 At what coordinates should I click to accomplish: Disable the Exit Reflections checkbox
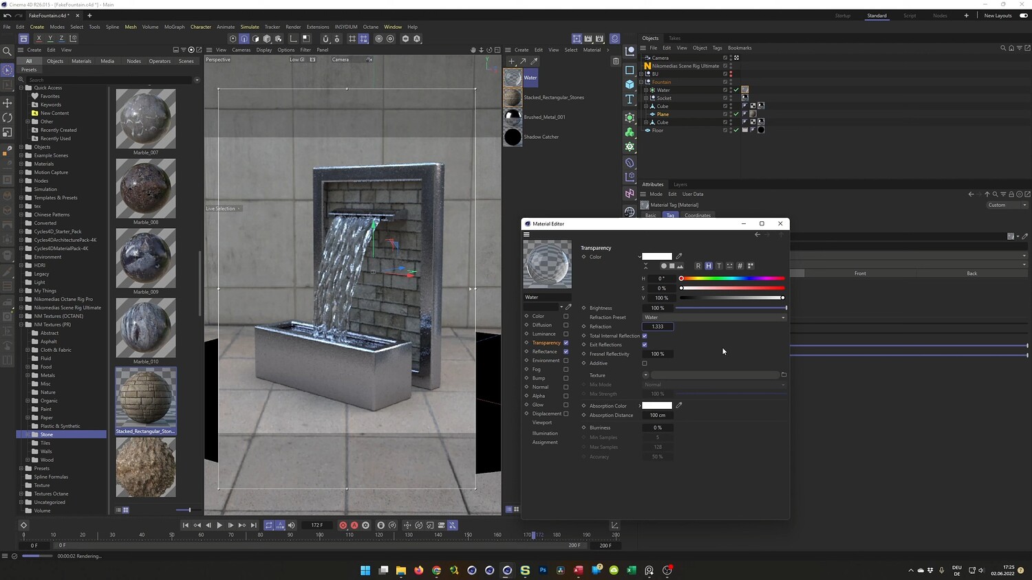645,345
